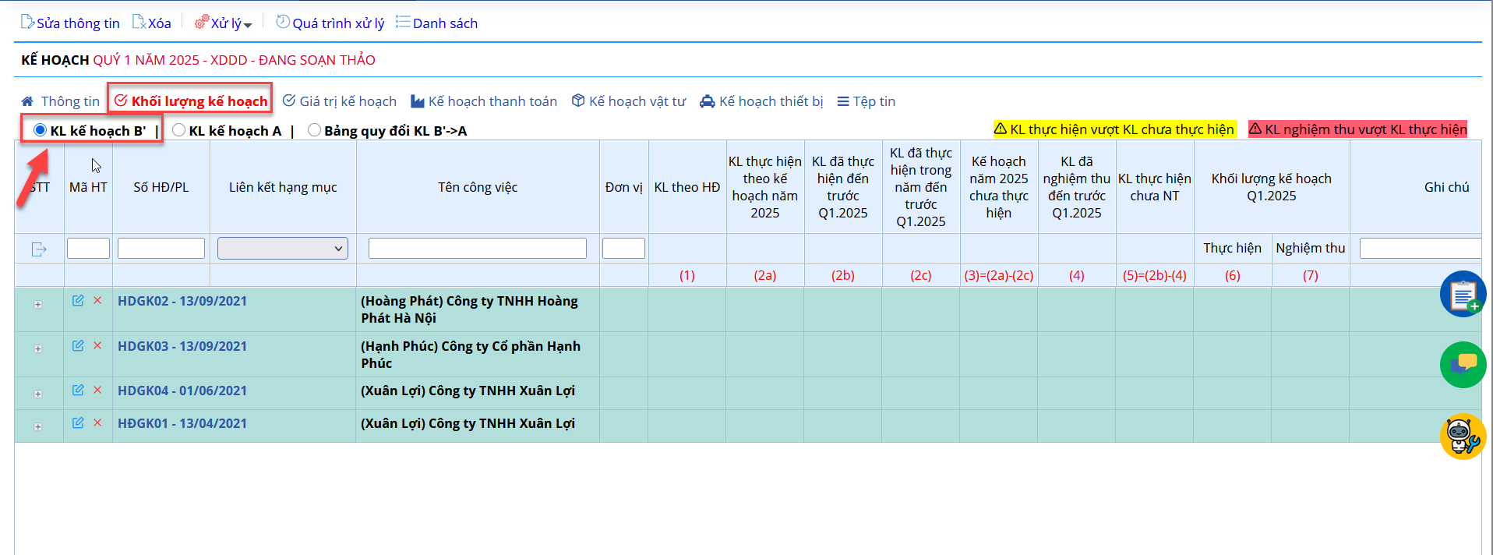
Task: Click the 'Tên công việc' filter input field
Action: (477, 249)
